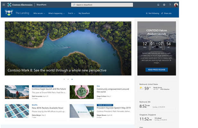The image size is (198, 128).
Task: Open the help question mark
Action: 170,5
